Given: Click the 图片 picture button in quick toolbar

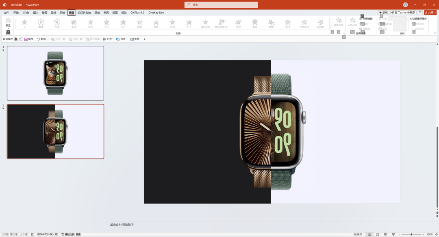Looking at the screenshot, I should pyautogui.click(x=135, y=39).
